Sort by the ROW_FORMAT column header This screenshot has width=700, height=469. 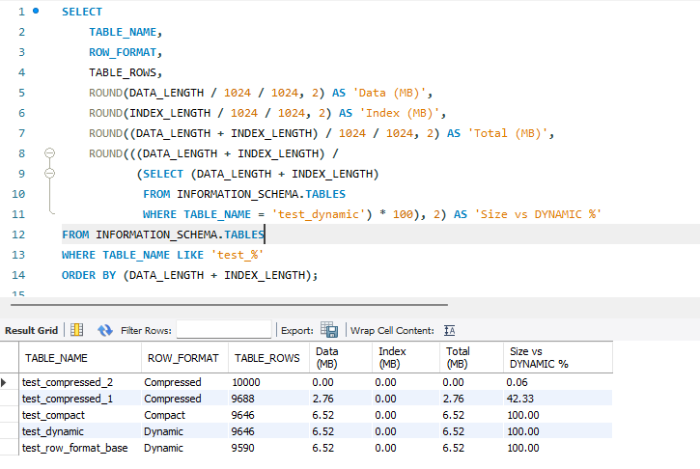(x=184, y=358)
